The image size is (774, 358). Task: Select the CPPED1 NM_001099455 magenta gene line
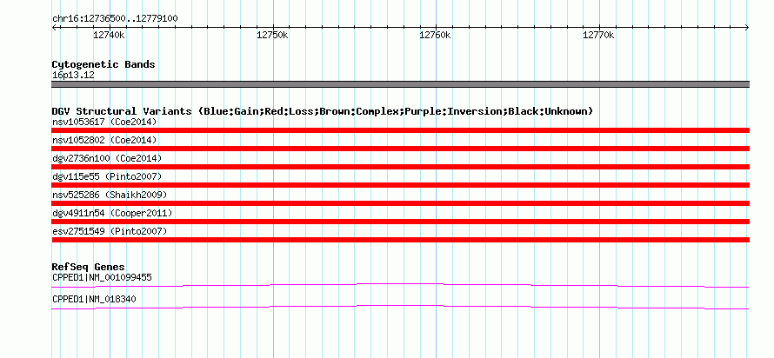point(400,286)
